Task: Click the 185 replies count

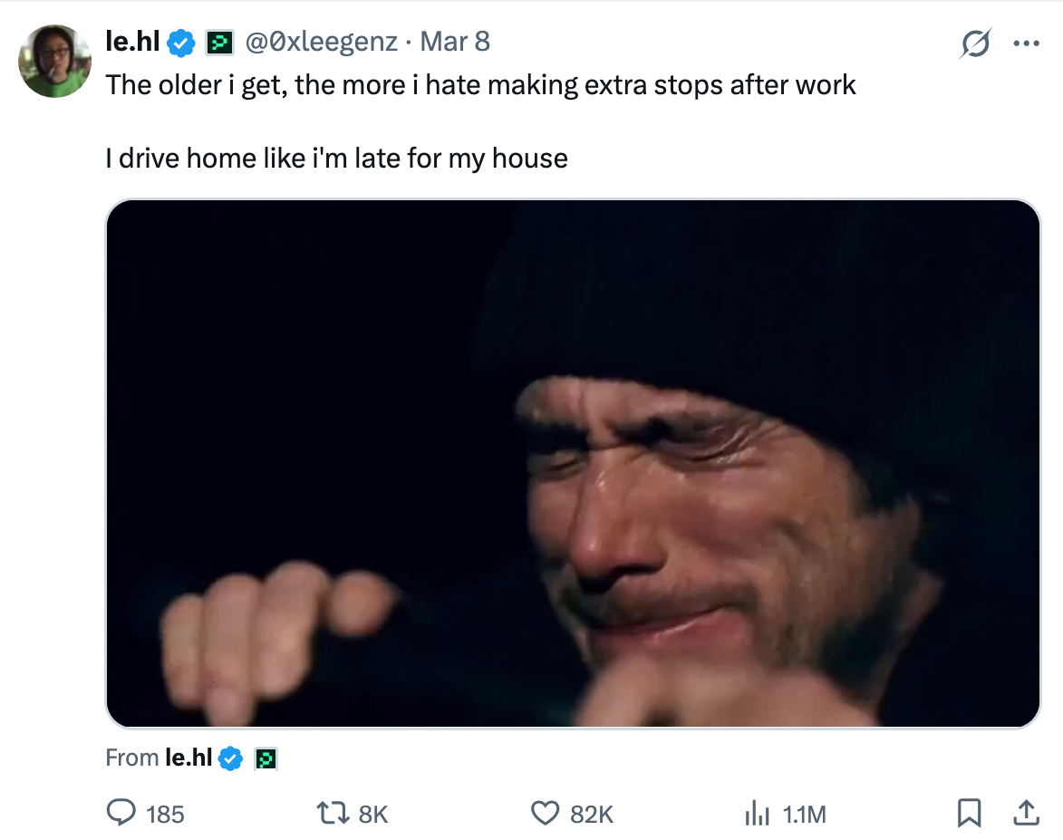Action: pyautogui.click(x=165, y=815)
